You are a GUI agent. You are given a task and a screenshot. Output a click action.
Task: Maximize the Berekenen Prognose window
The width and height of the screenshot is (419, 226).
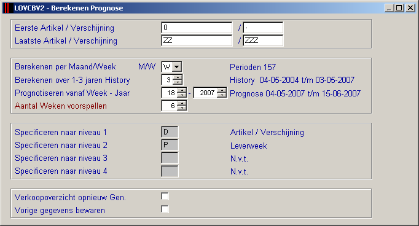point(399,8)
